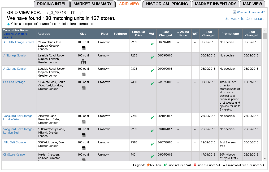Click the Floor column header
The width and height of the screenshot is (269, 172).
pyautogui.click(x=105, y=34)
